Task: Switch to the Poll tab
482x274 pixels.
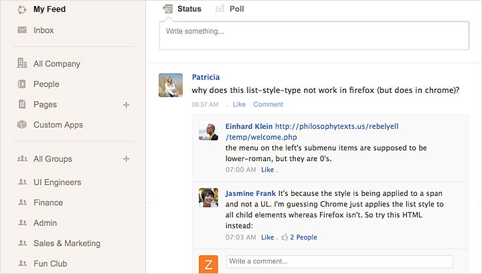Action: 230,9
